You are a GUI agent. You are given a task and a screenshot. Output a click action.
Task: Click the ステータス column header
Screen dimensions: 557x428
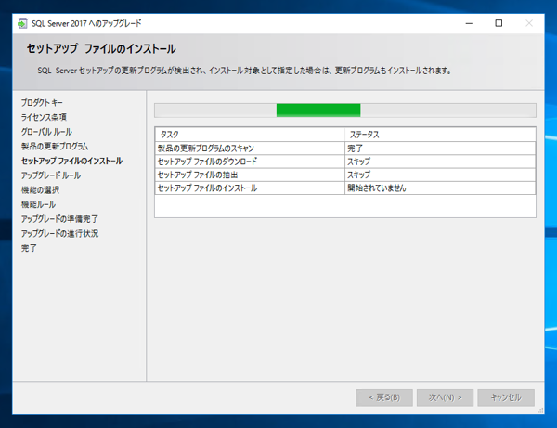point(440,135)
